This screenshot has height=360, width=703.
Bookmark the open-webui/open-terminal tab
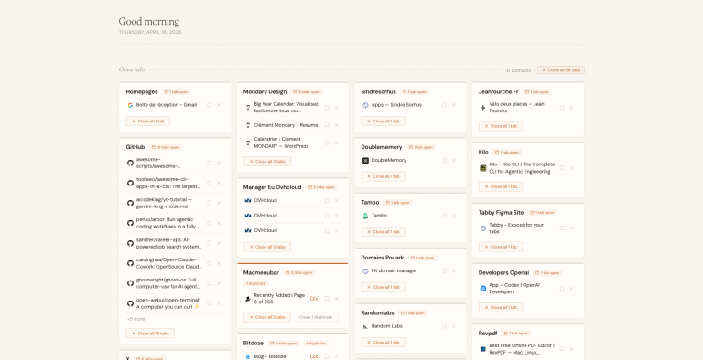pyautogui.click(x=209, y=303)
